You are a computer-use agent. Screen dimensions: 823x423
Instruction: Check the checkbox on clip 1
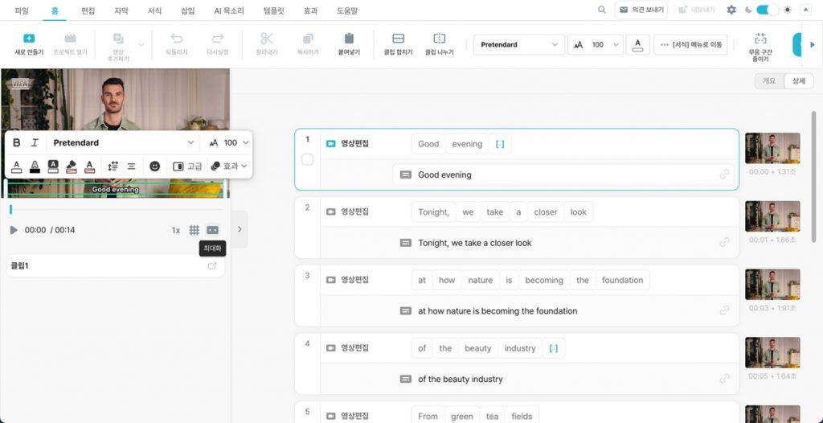307,159
